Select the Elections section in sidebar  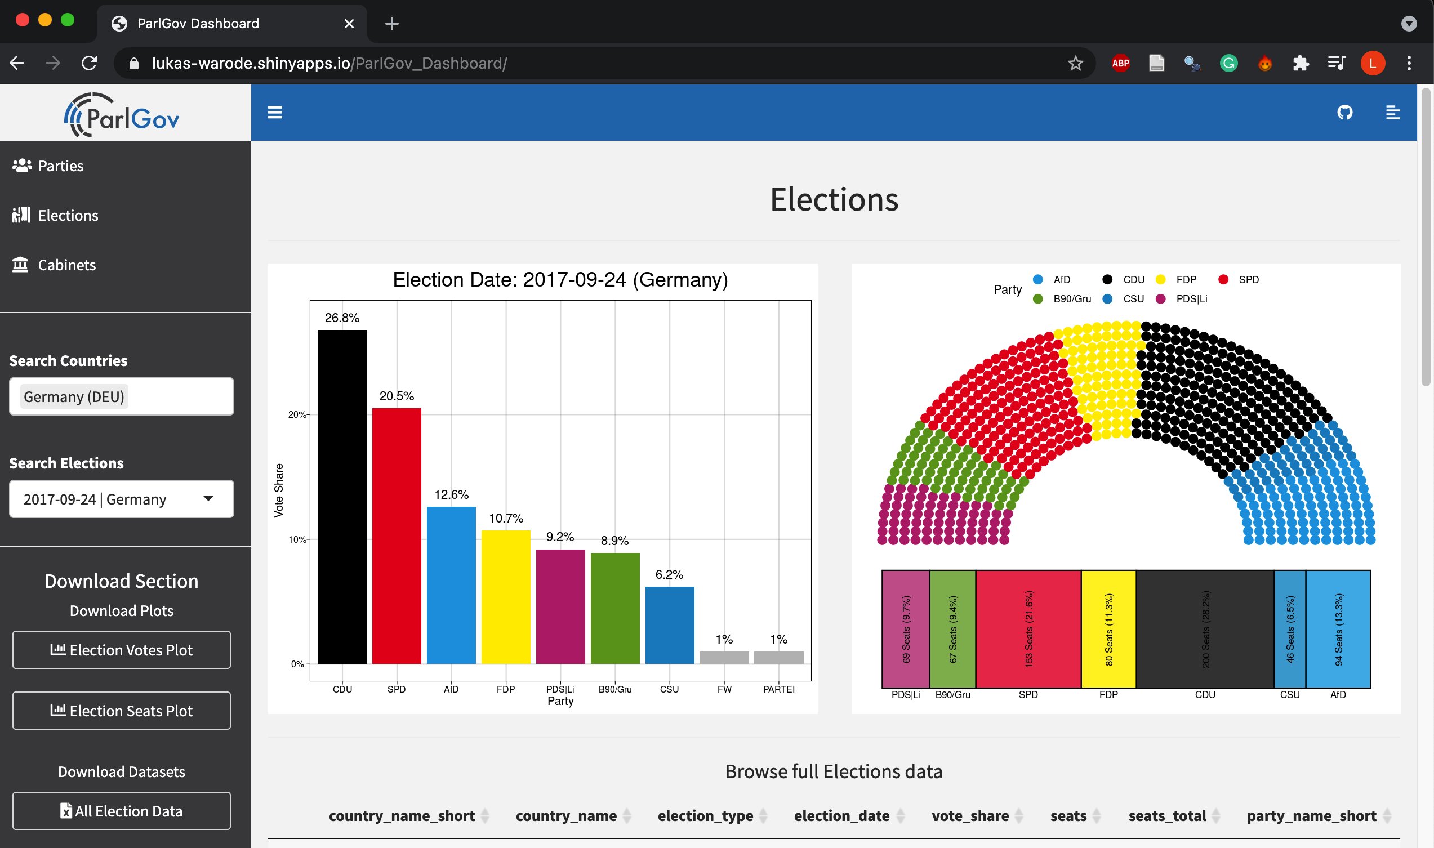pos(68,215)
